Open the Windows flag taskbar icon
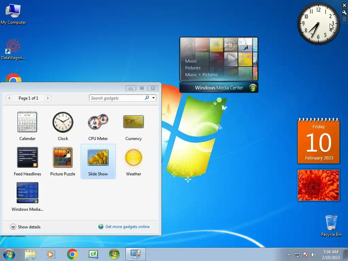Image resolution: width=348 pixels, height=261 pixels. click(x=114, y=254)
